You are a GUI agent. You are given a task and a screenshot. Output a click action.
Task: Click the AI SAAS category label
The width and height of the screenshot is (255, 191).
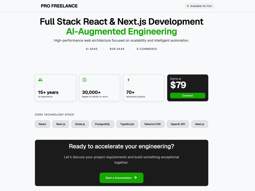pyautogui.click(x=92, y=49)
